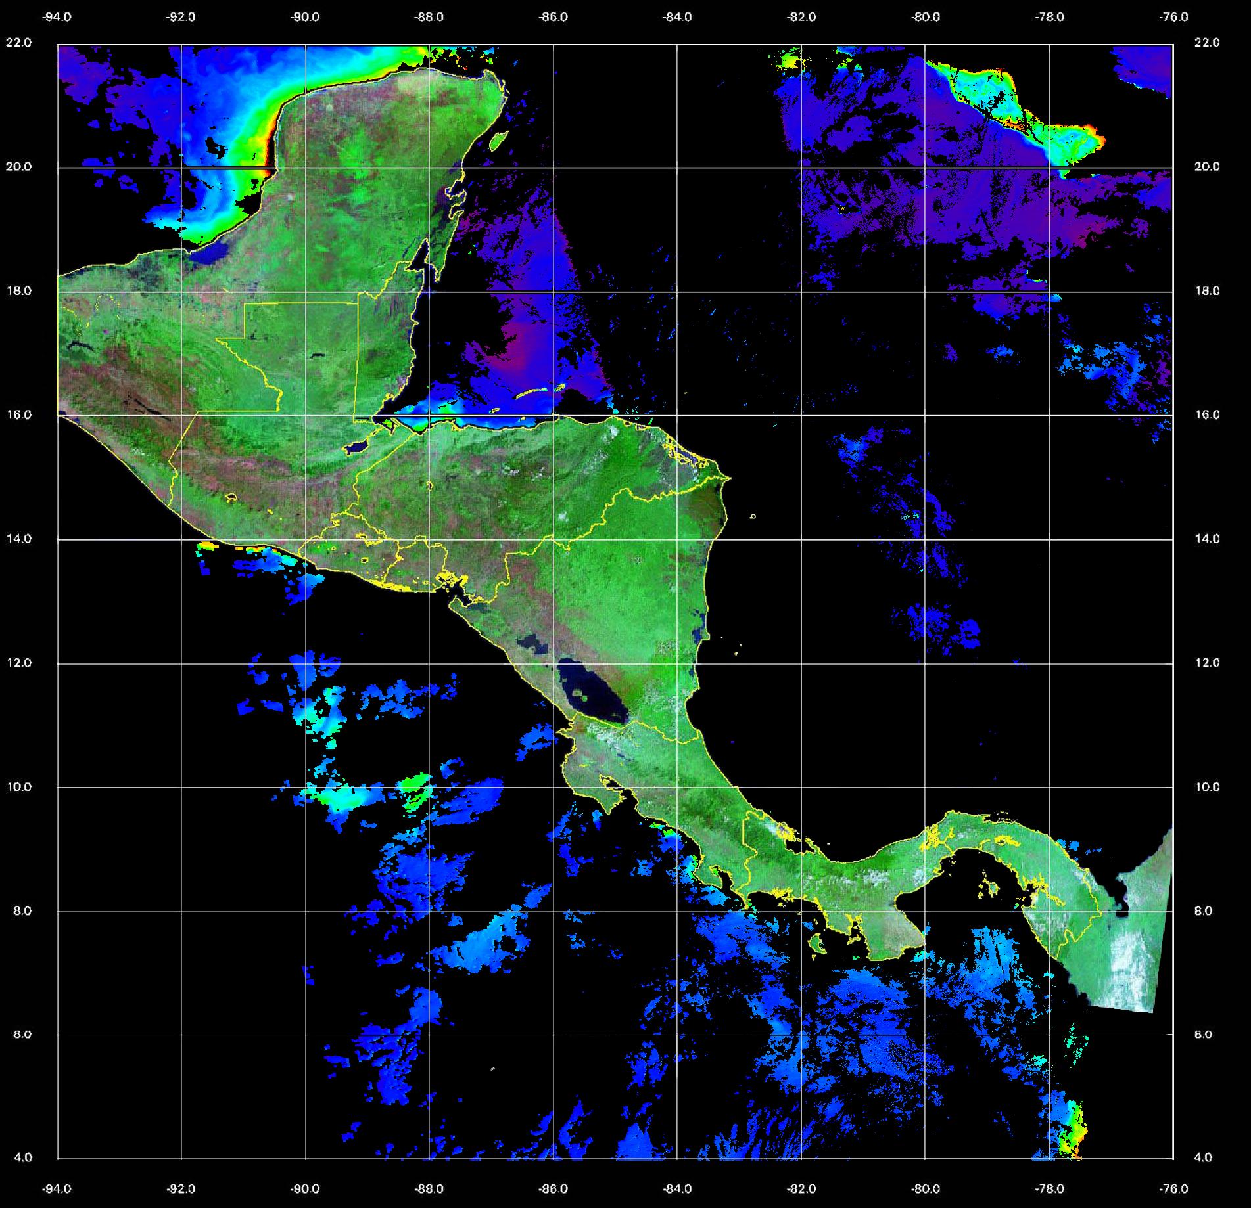1251x1208 pixels.
Task: Click Cozumel island off the Yucatán coast
Action: [499, 141]
